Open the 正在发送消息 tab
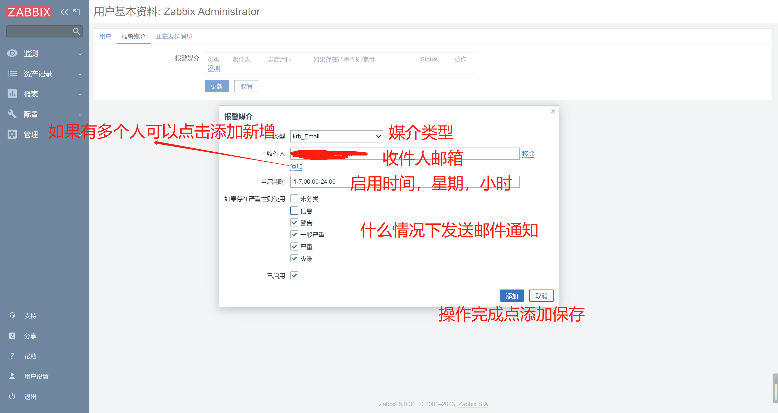 tap(174, 36)
